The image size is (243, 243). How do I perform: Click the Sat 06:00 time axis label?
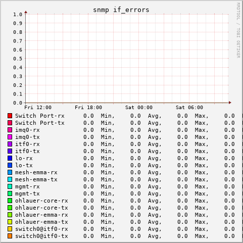[189, 108]
